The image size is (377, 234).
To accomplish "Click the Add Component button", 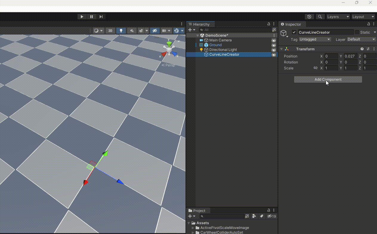I will coord(328,79).
